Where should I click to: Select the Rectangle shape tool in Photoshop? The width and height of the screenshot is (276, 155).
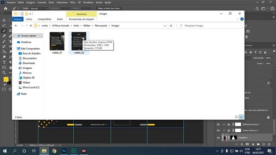[4, 68]
